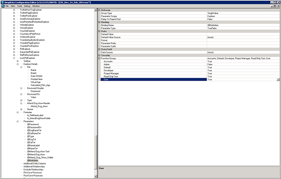The width and height of the screenshot is (281, 179).
Task: Collapse the Security property section
Action: 99,55
